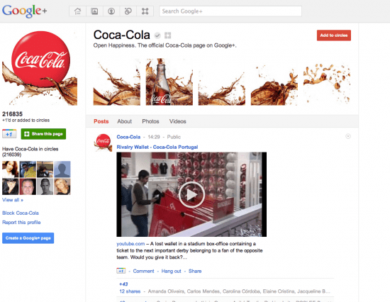
Task: Click the blank silhouette follower avatar
Action: pyautogui.click(x=62, y=169)
